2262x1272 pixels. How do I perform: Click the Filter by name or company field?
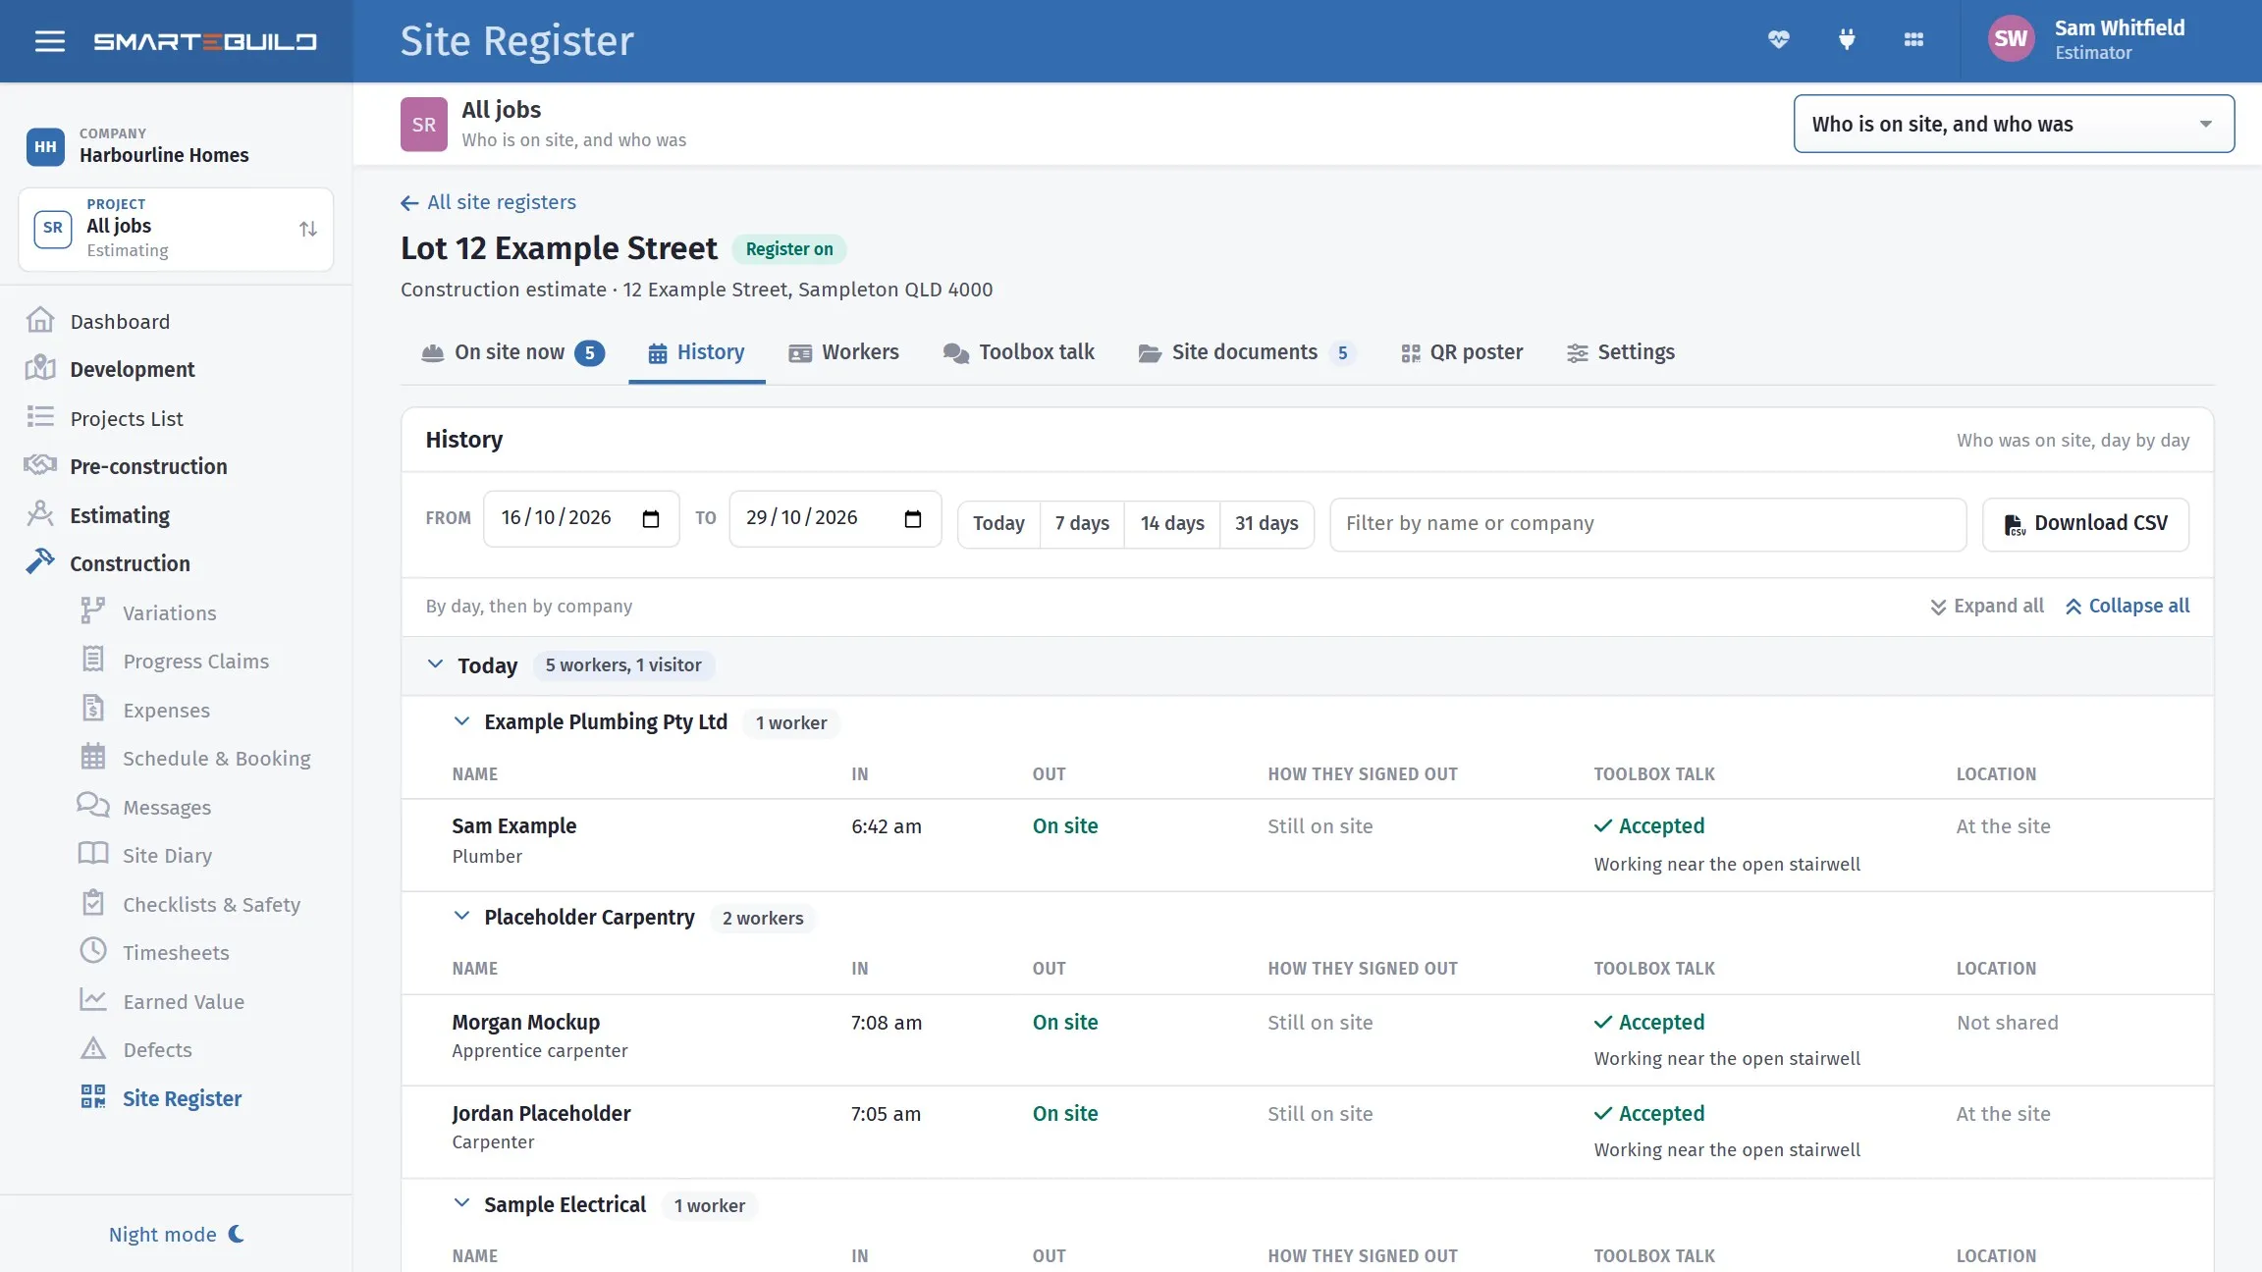point(1647,523)
